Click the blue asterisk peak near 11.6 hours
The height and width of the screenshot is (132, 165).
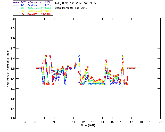tap(79, 56)
